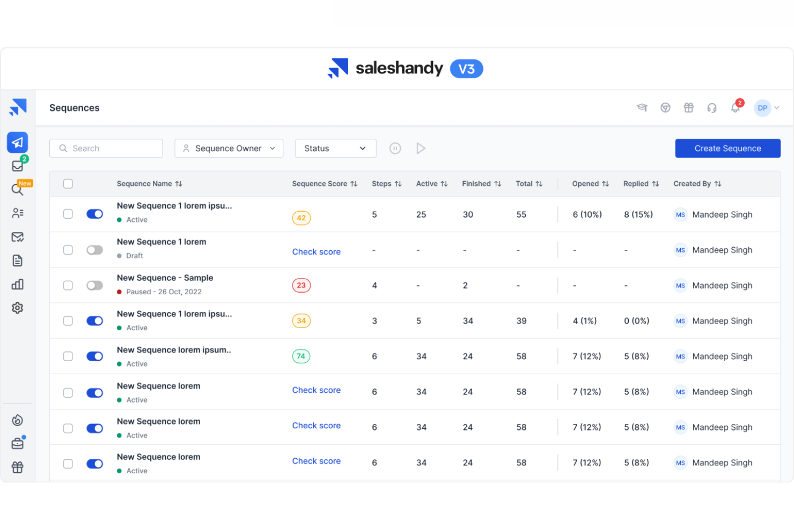Expand the DP profile menu
The width and height of the screenshot is (794, 529).
766,108
